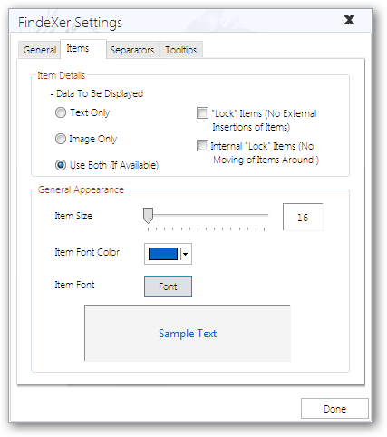Screen dimensions: 387x437
Task: Confirm settings with the Done button
Action: [x=334, y=409]
